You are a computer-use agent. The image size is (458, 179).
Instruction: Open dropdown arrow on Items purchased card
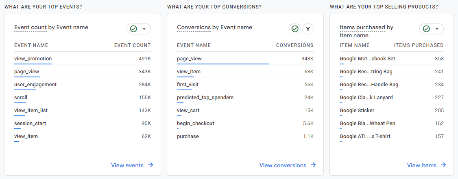click(437, 29)
